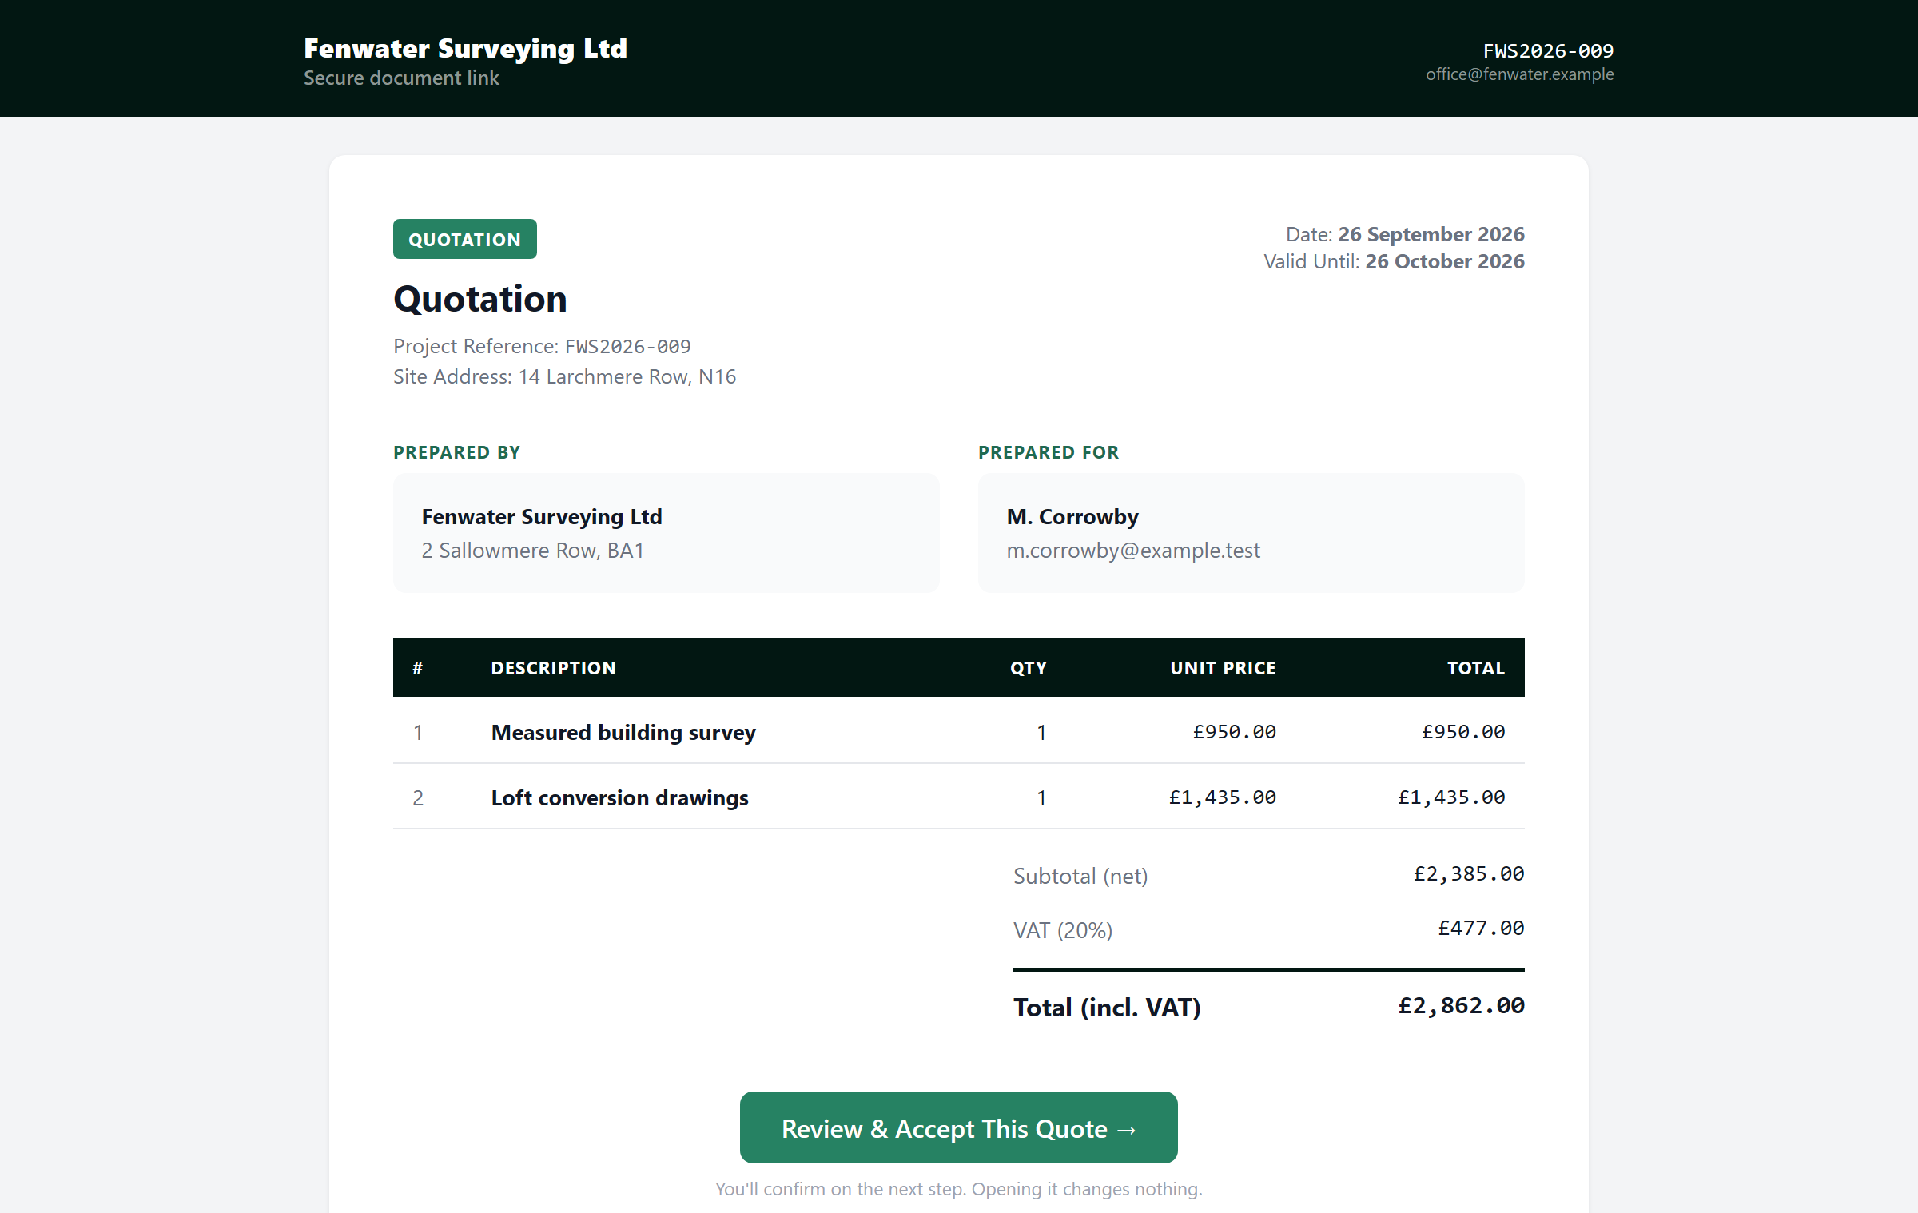Image resolution: width=1918 pixels, height=1213 pixels.
Task: Click the Subtotal amount £2,385.00
Action: pyautogui.click(x=1469, y=873)
